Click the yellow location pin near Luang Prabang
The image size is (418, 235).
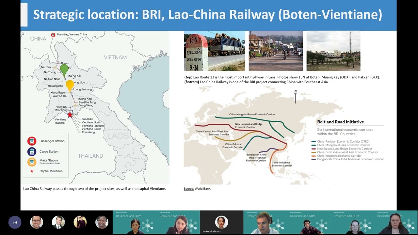70,86
